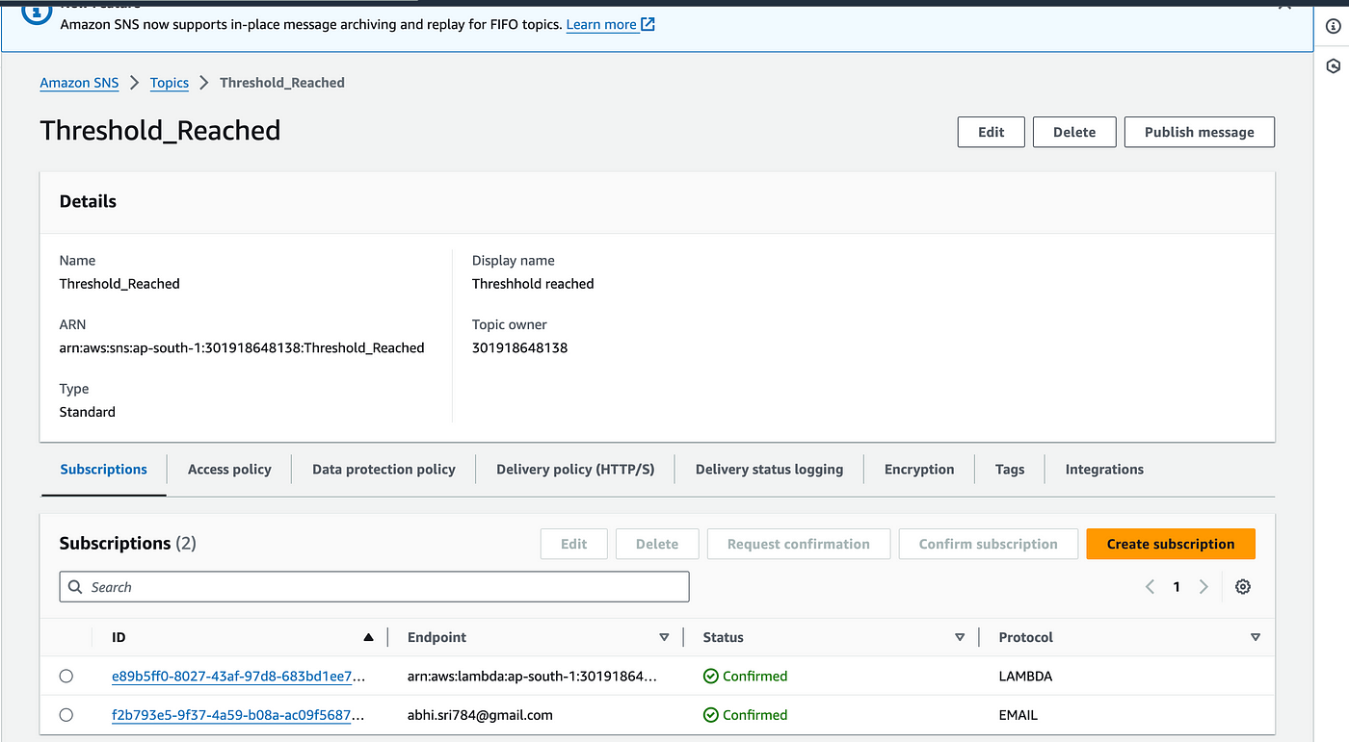Open subscription f2b793e5-9f37 link
Image resolution: width=1349 pixels, height=742 pixels.
pos(239,715)
